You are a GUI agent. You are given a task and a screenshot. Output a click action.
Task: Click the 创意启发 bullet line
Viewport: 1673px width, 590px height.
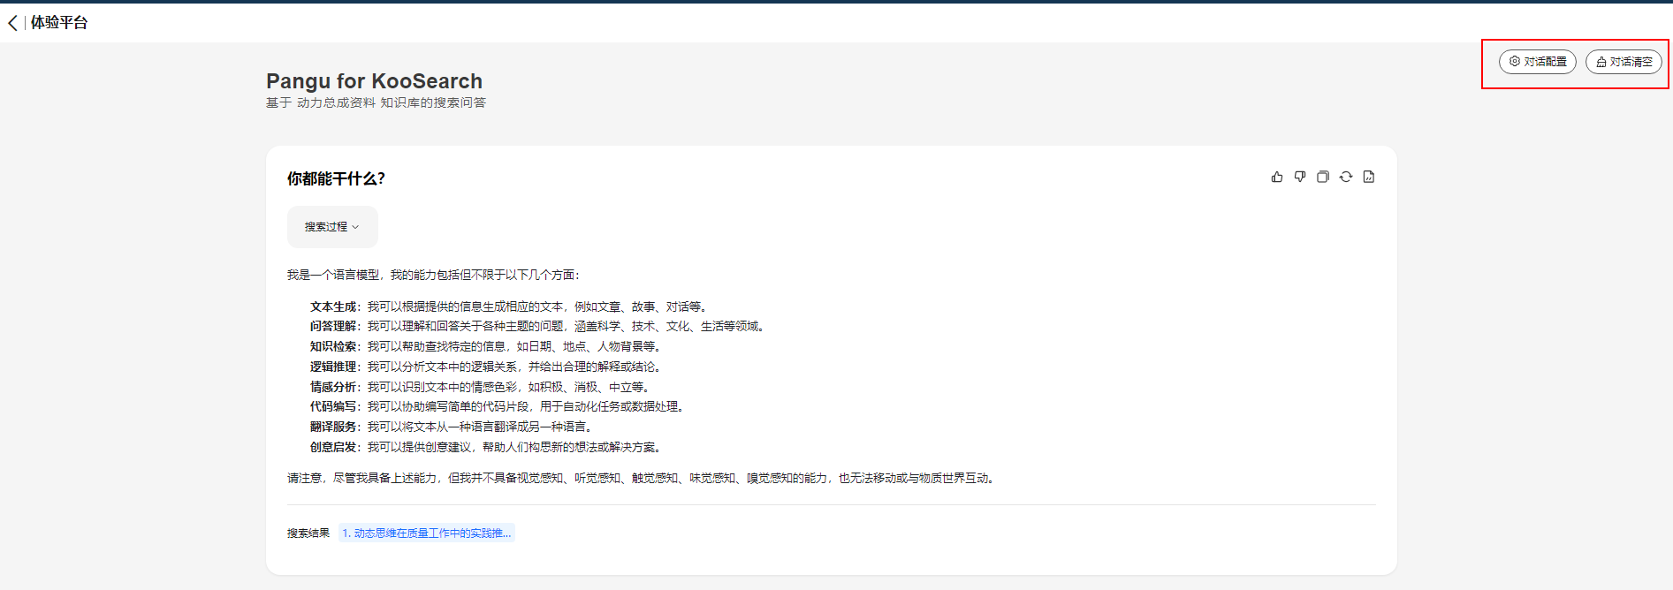487,447
